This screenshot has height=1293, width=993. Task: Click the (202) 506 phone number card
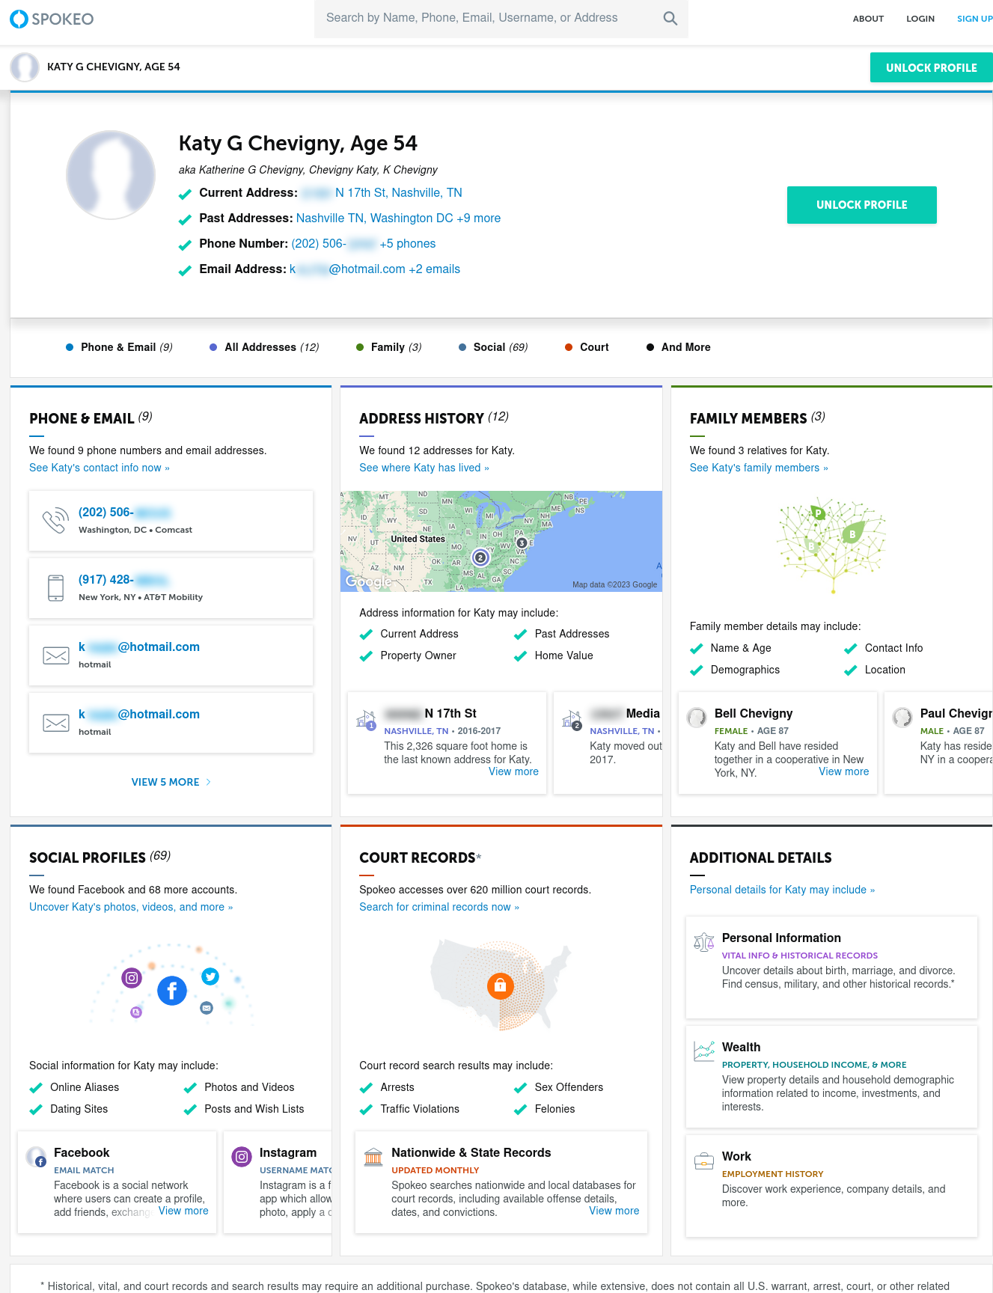(x=171, y=521)
